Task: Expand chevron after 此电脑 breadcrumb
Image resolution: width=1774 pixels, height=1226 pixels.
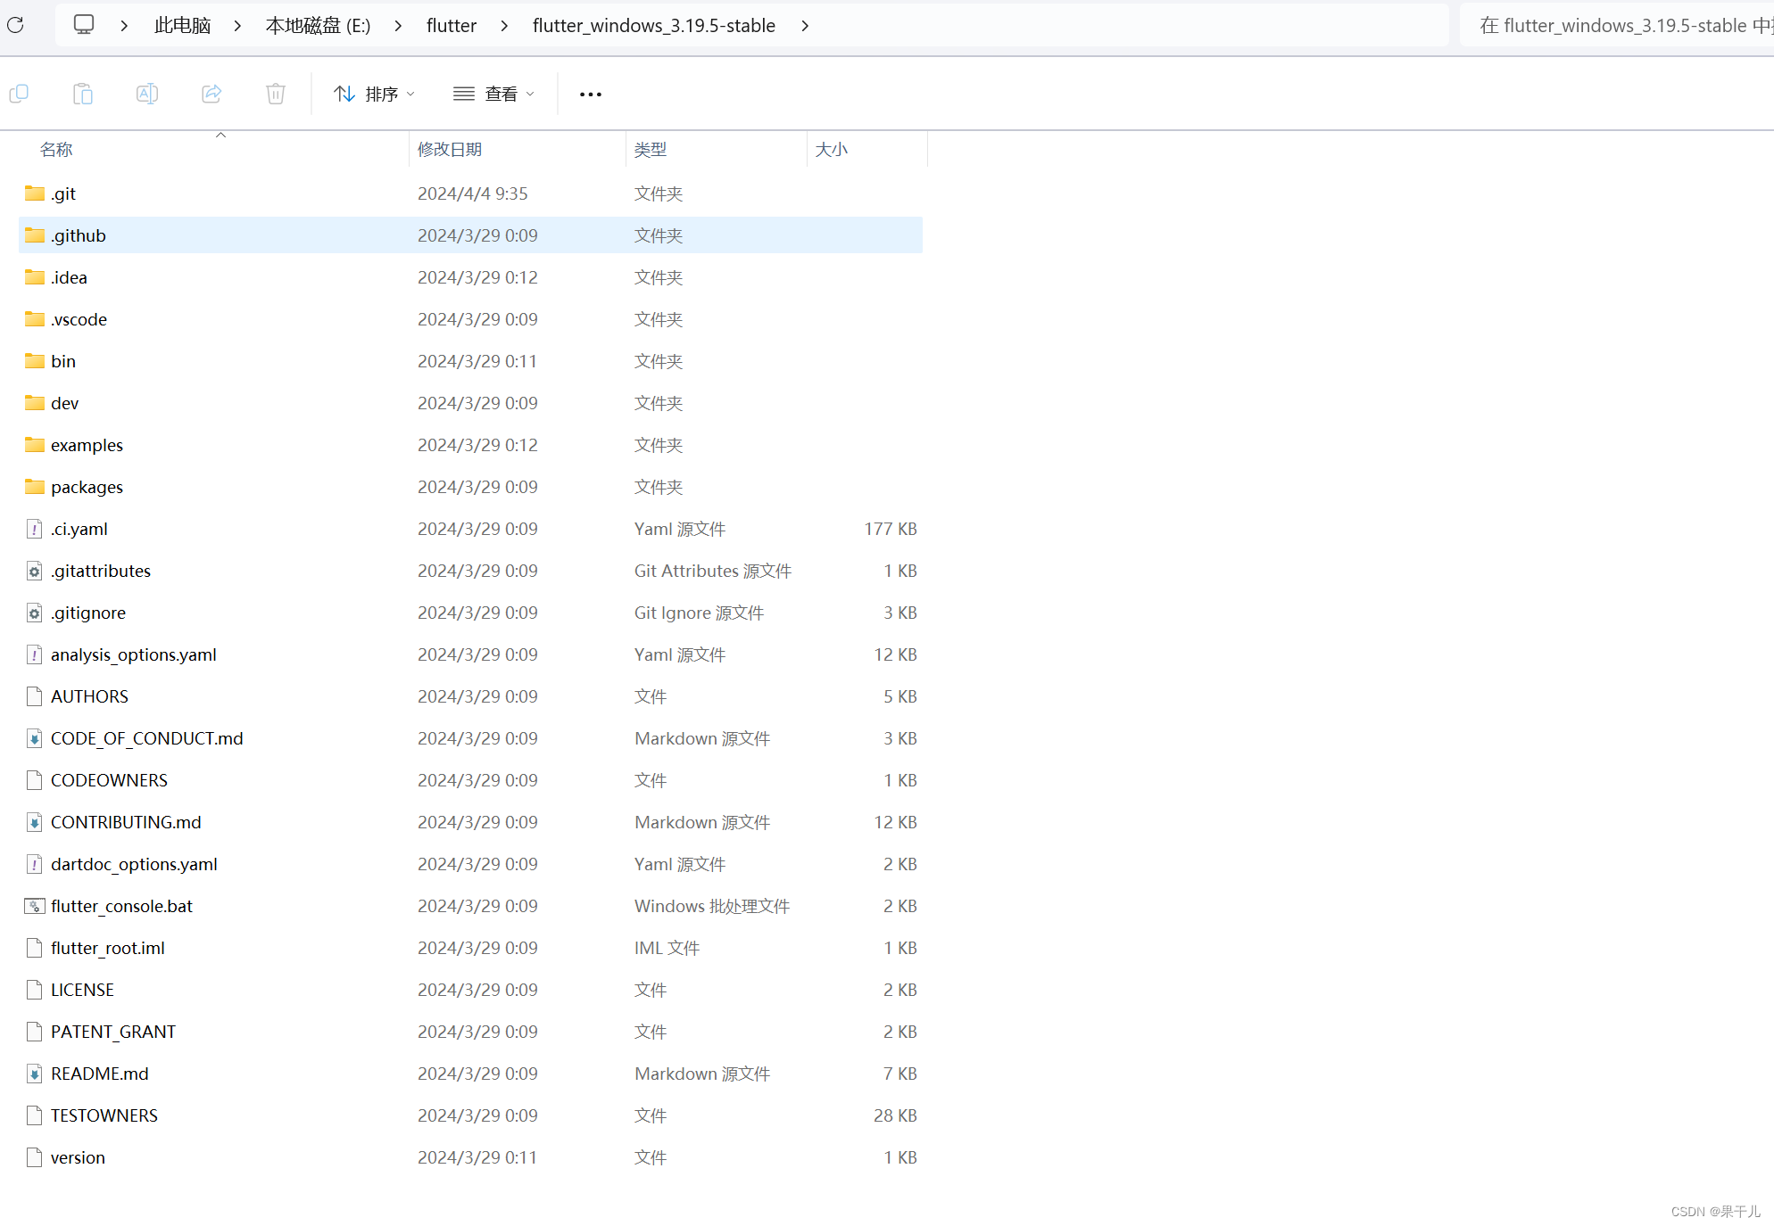Action: tap(237, 26)
